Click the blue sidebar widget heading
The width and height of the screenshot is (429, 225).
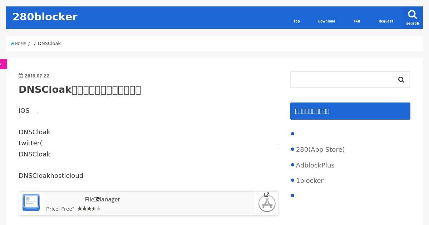350,111
